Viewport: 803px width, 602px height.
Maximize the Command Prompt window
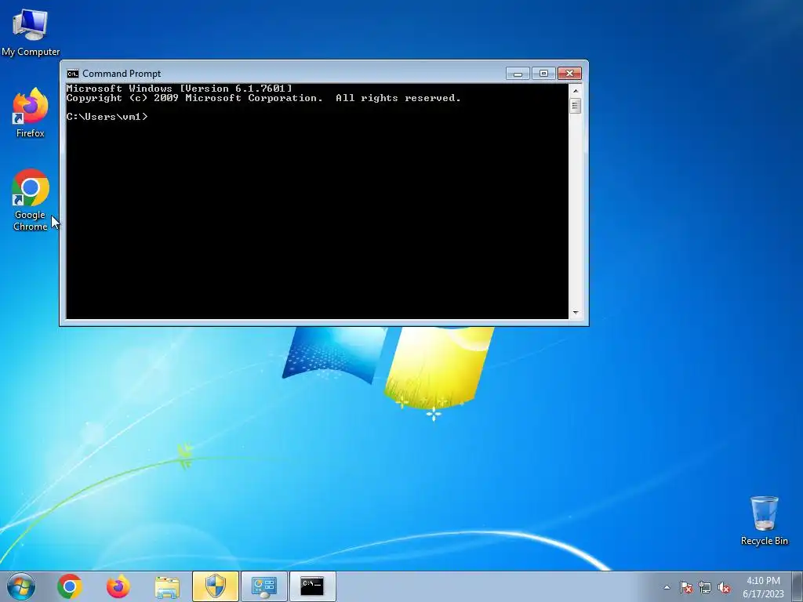543,74
